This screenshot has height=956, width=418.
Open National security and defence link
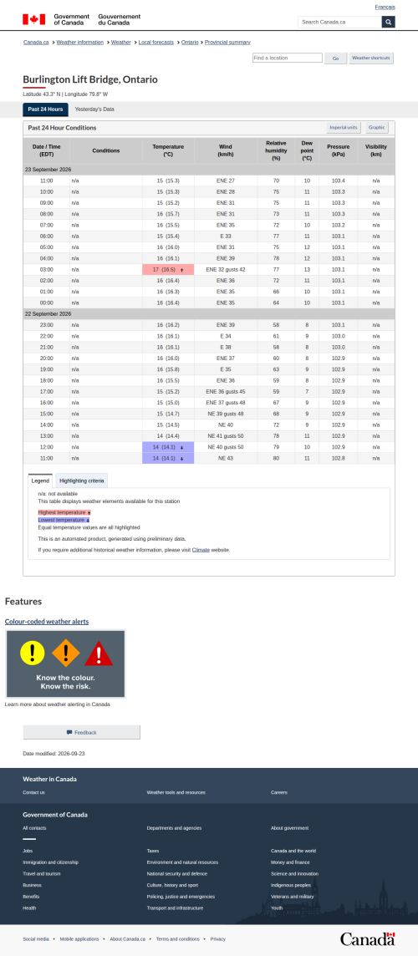[x=177, y=874]
